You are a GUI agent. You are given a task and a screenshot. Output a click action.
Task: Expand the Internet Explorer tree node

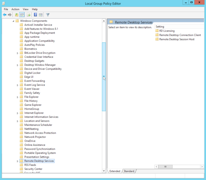[x=17, y=113]
